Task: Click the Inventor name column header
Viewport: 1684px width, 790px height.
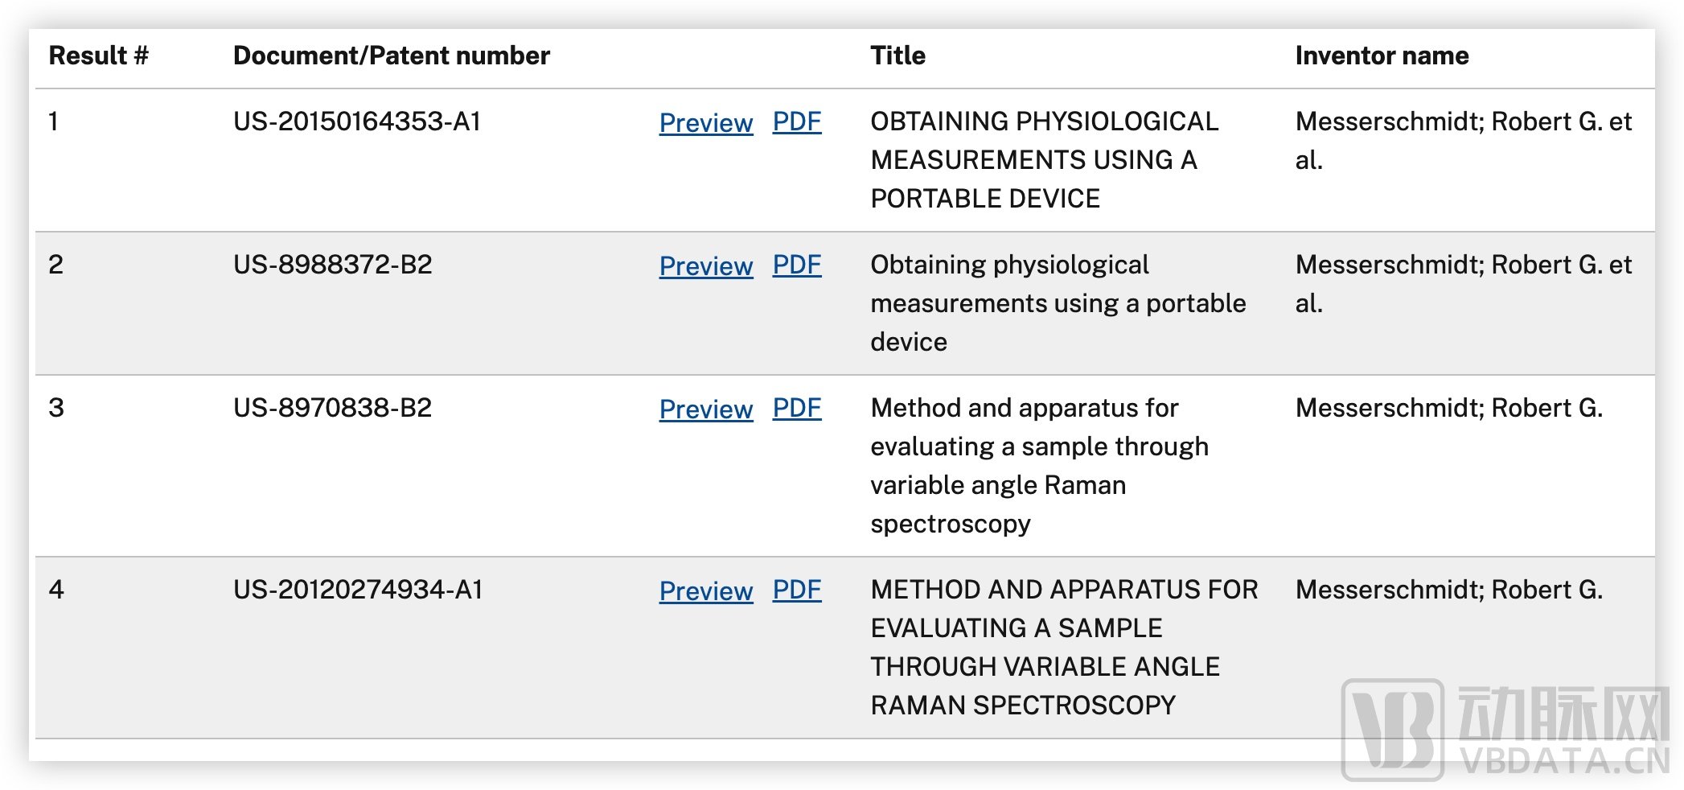Action: [1381, 56]
